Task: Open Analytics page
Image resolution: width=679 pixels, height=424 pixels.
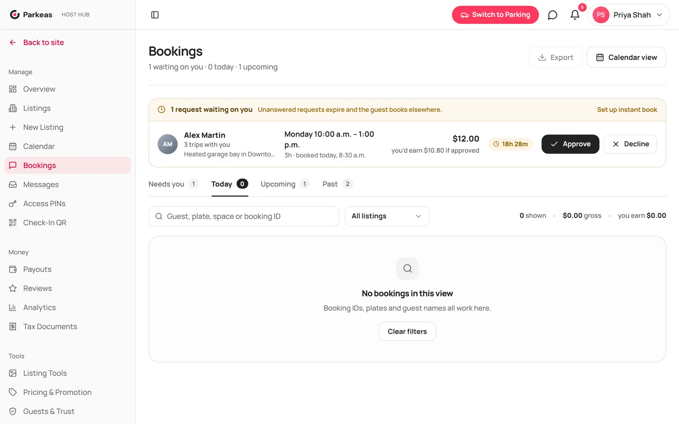Action: pos(67,307)
